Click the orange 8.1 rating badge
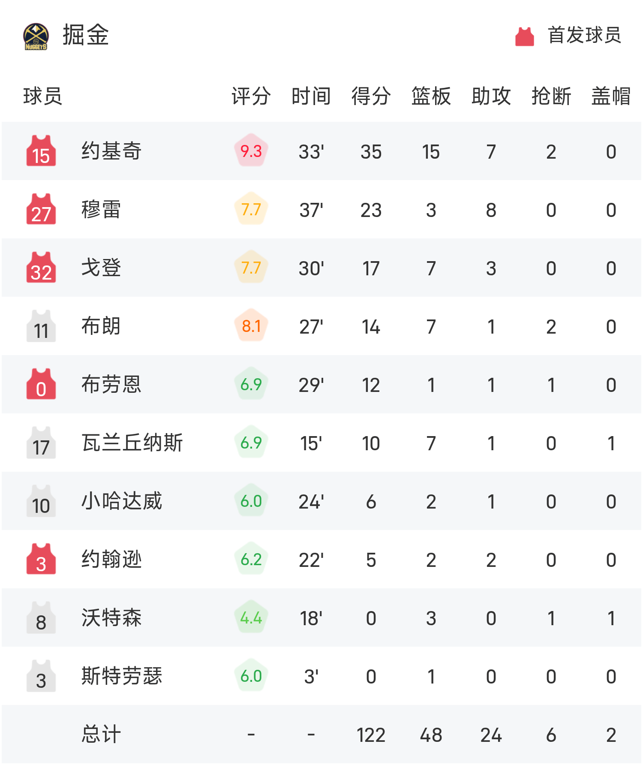Viewport: 643px width, 765px height. coord(251,326)
